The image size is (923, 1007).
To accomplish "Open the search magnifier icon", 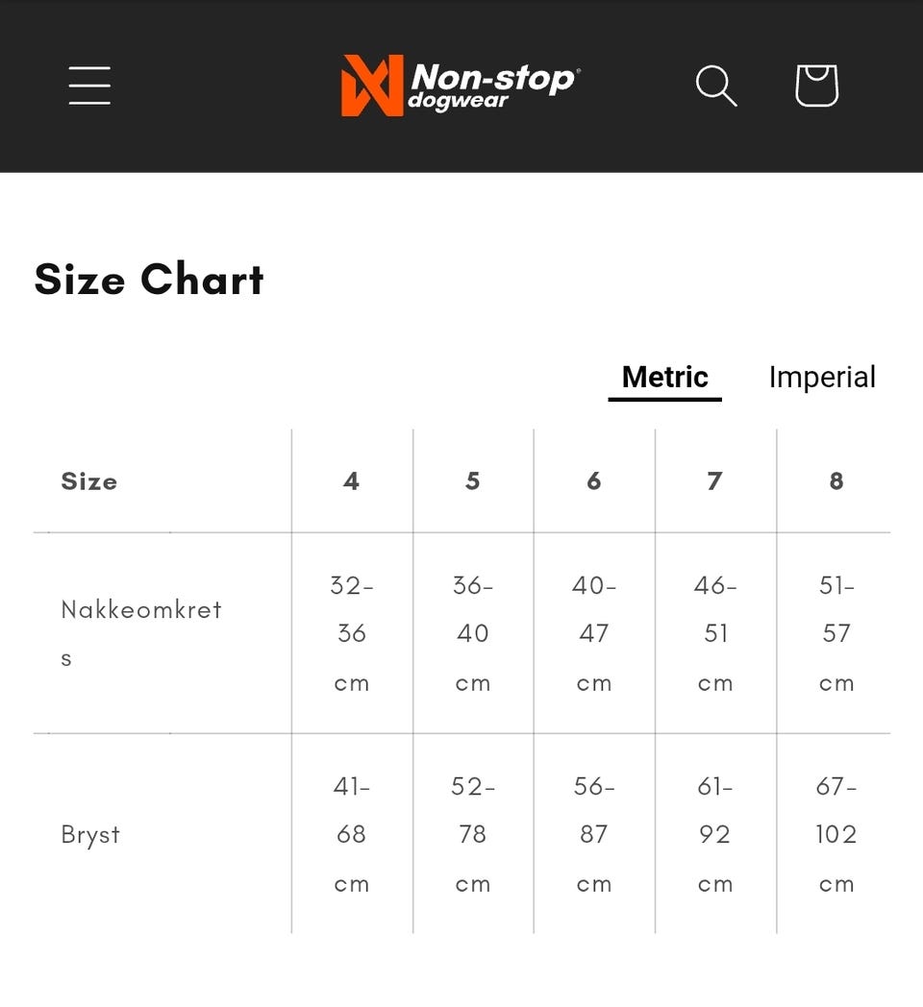I will tap(716, 86).
